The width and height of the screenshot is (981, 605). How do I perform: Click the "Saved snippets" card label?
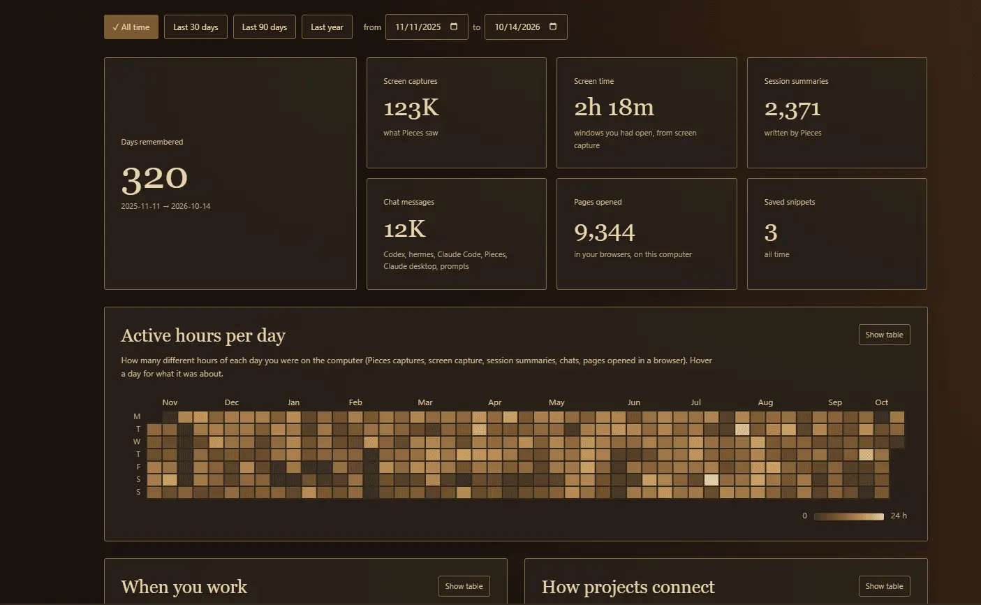790,202
